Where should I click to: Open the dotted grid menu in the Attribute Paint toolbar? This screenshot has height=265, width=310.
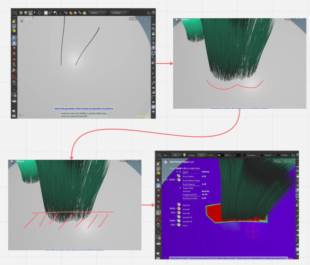(x=160, y=155)
